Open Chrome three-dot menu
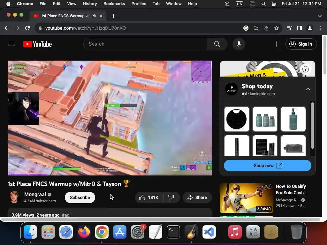This screenshot has height=245, width=327. point(320,28)
